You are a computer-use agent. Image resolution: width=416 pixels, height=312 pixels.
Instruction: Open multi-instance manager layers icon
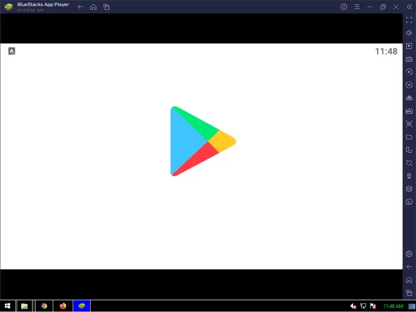tap(409, 189)
